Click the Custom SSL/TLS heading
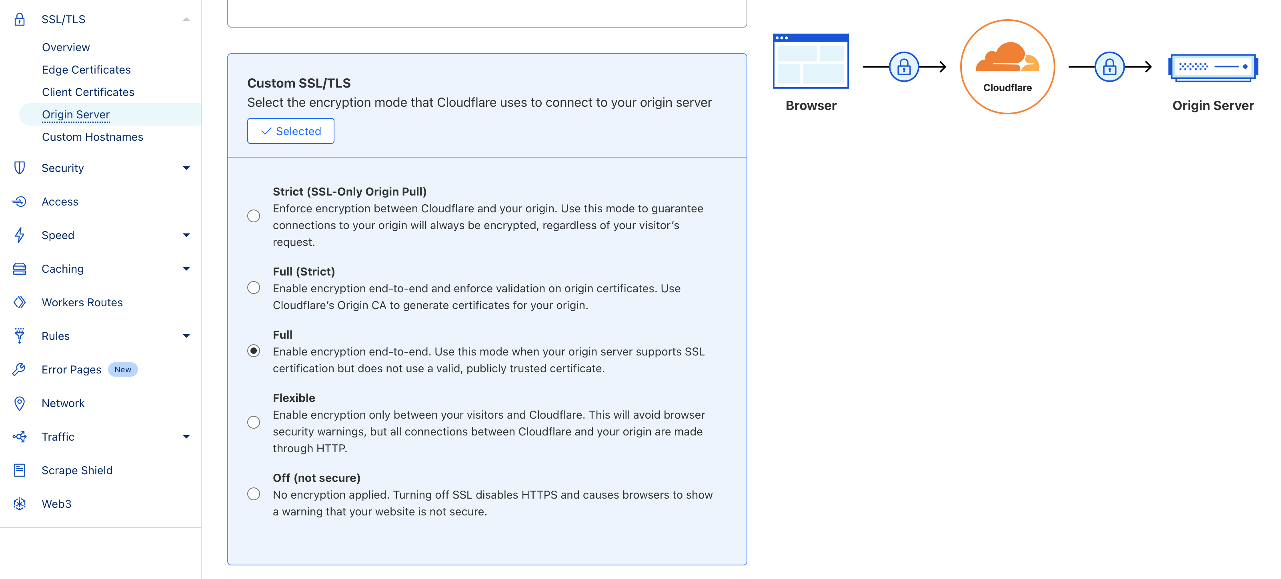The height and width of the screenshot is (579, 1281). click(299, 83)
